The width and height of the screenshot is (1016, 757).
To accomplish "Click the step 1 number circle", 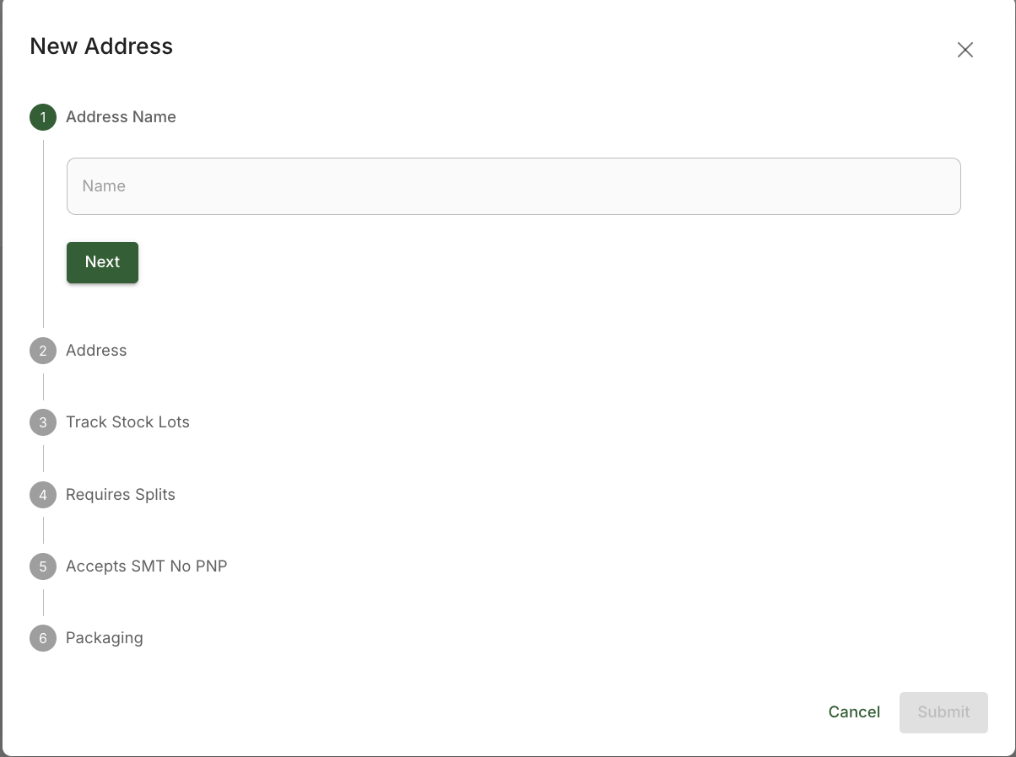I will click(x=43, y=117).
